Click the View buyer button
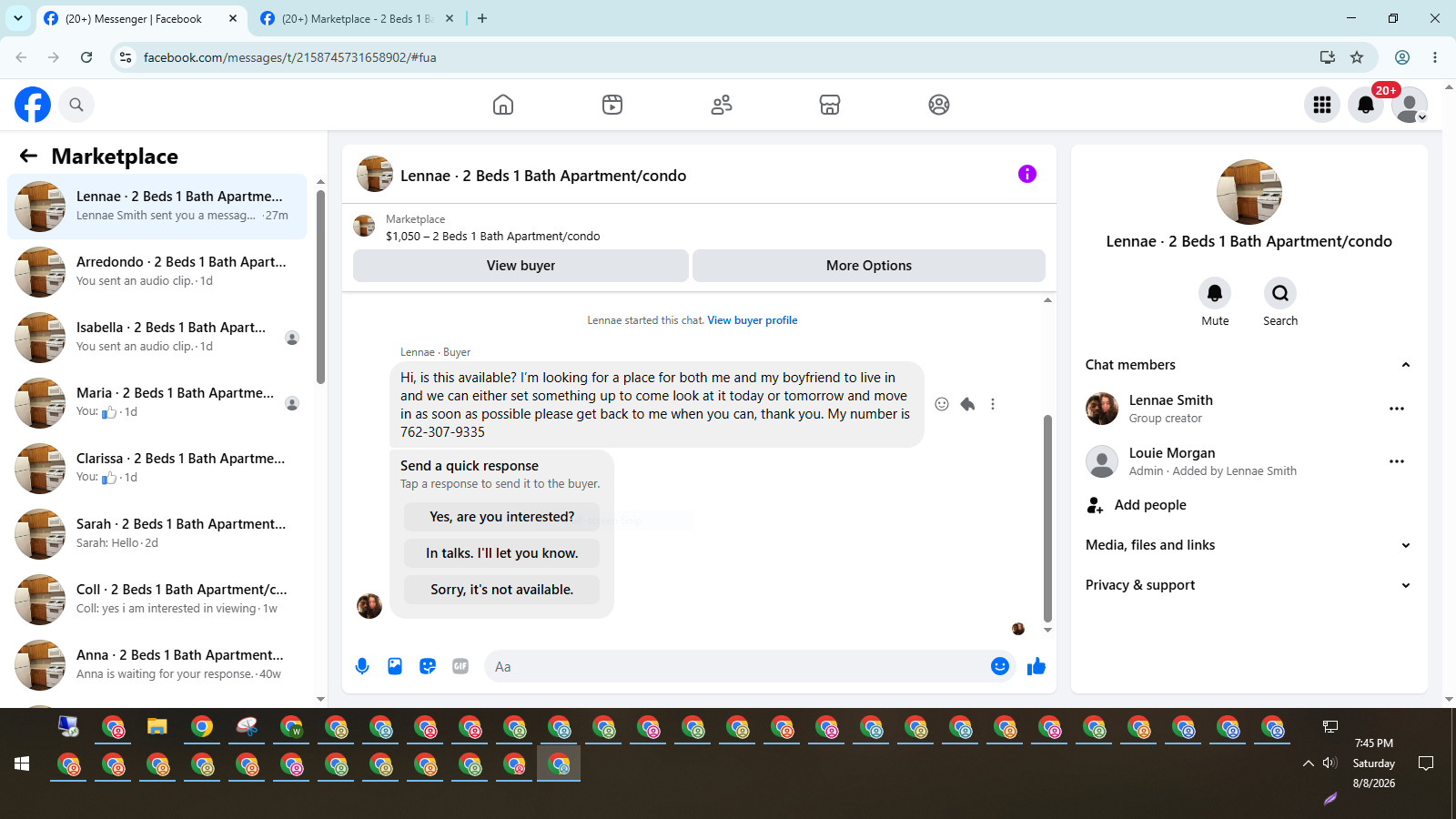The height and width of the screenshot is (819, 1456). tap(521, 266)
